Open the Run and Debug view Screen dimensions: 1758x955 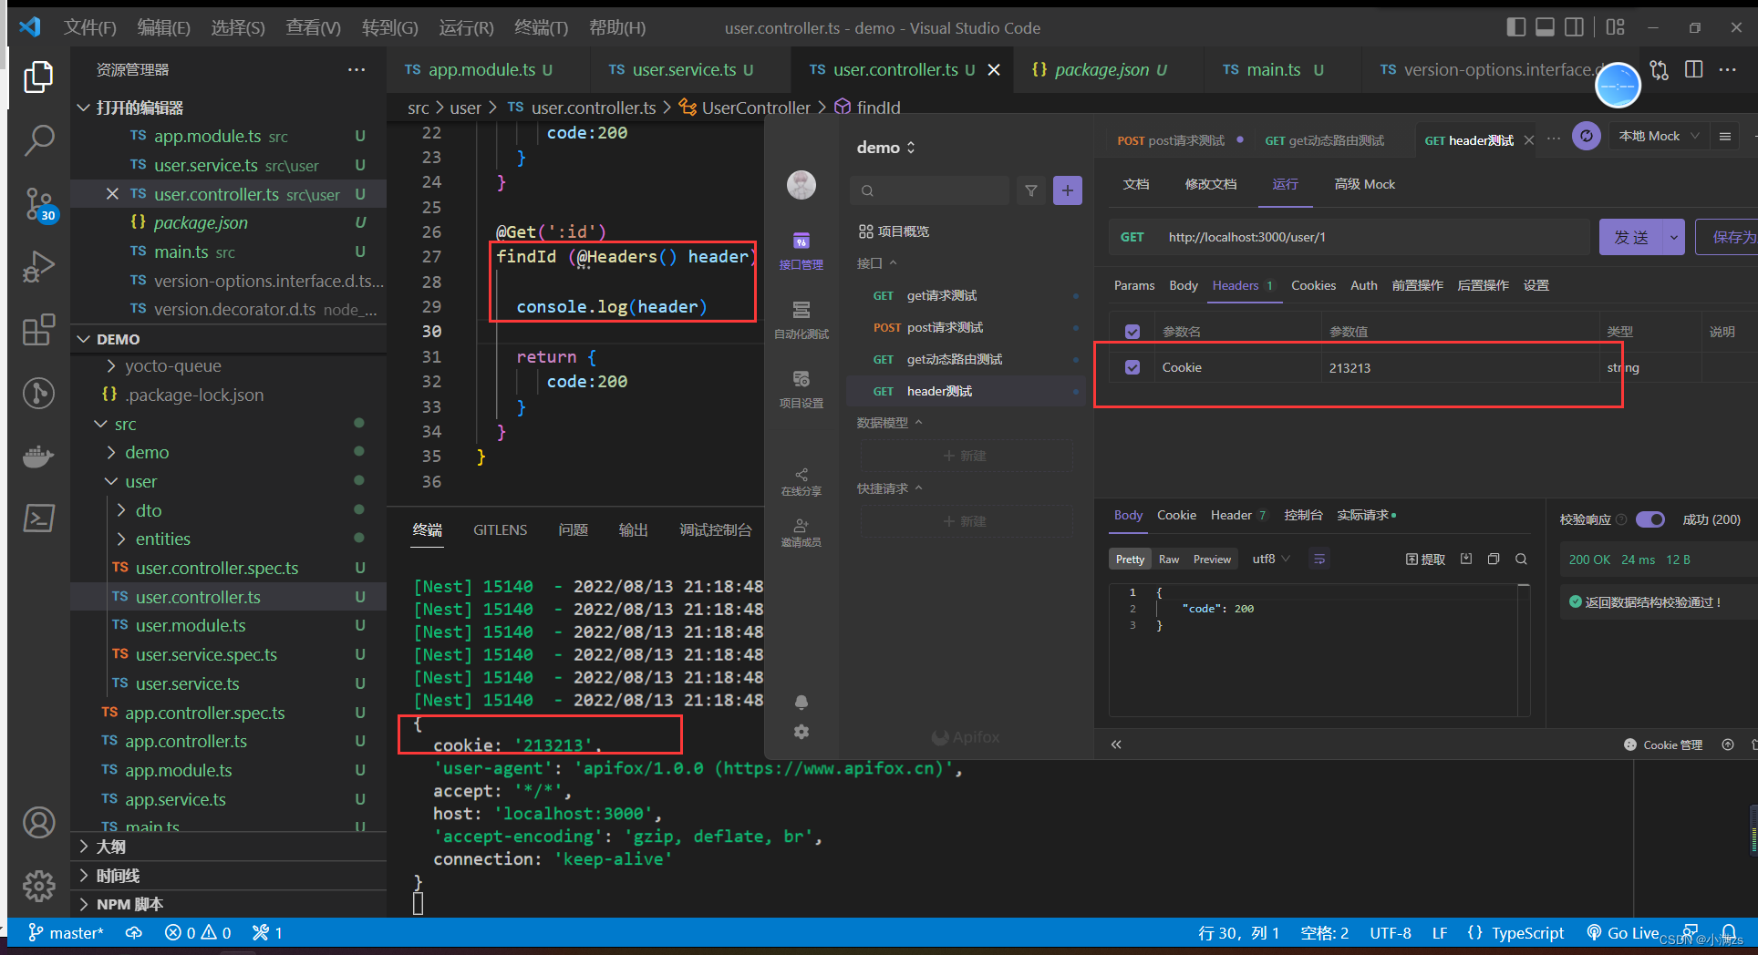(x=38, y=267)
